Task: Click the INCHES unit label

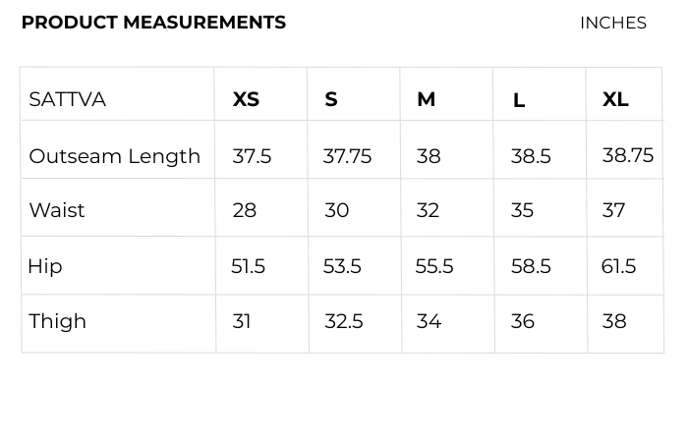Action: tap(612, 23)
